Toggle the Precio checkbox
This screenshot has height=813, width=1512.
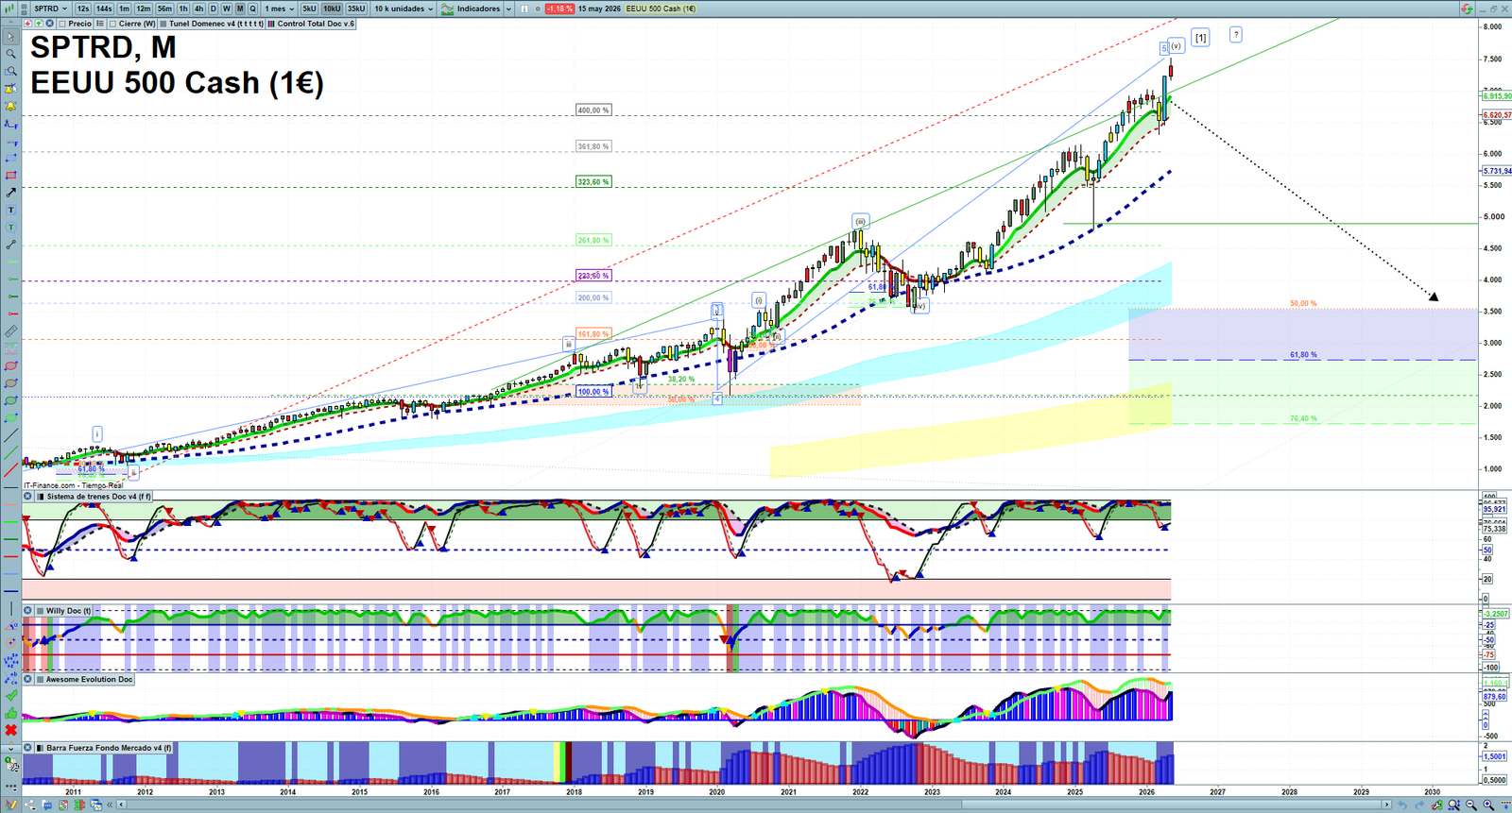(x=62, y=24)
